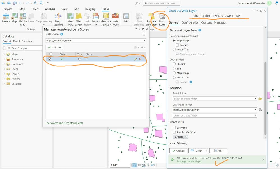Open the localhost server dropdown in Data Stores
The image size is (280, 169).
(96, 41)
